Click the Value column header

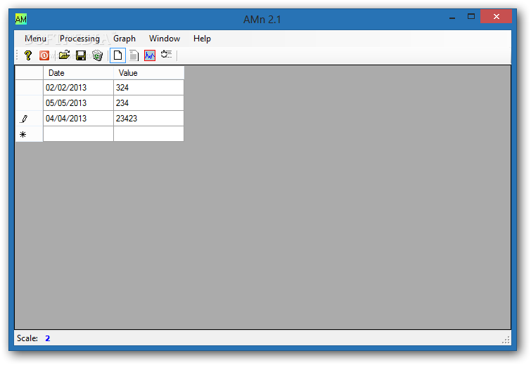(x=148, y=73)
